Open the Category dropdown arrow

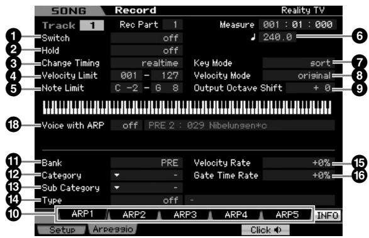pyautogui.click(x=117, y=175)
